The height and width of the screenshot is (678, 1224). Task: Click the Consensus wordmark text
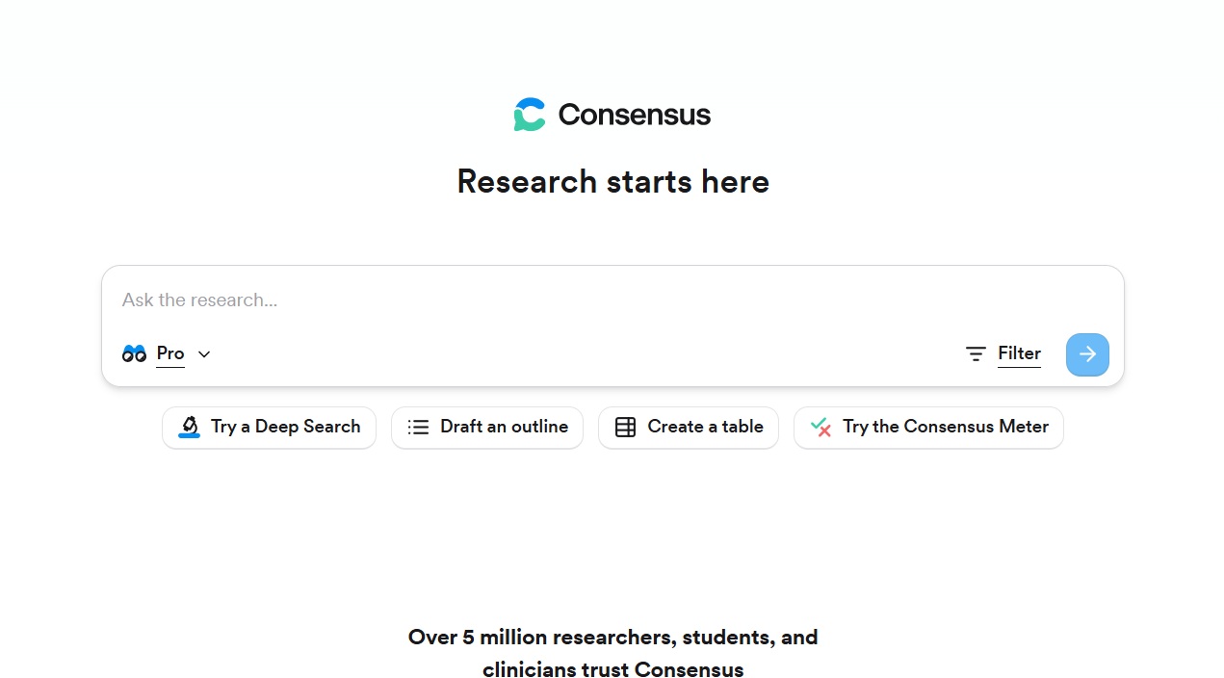(634, 115)
